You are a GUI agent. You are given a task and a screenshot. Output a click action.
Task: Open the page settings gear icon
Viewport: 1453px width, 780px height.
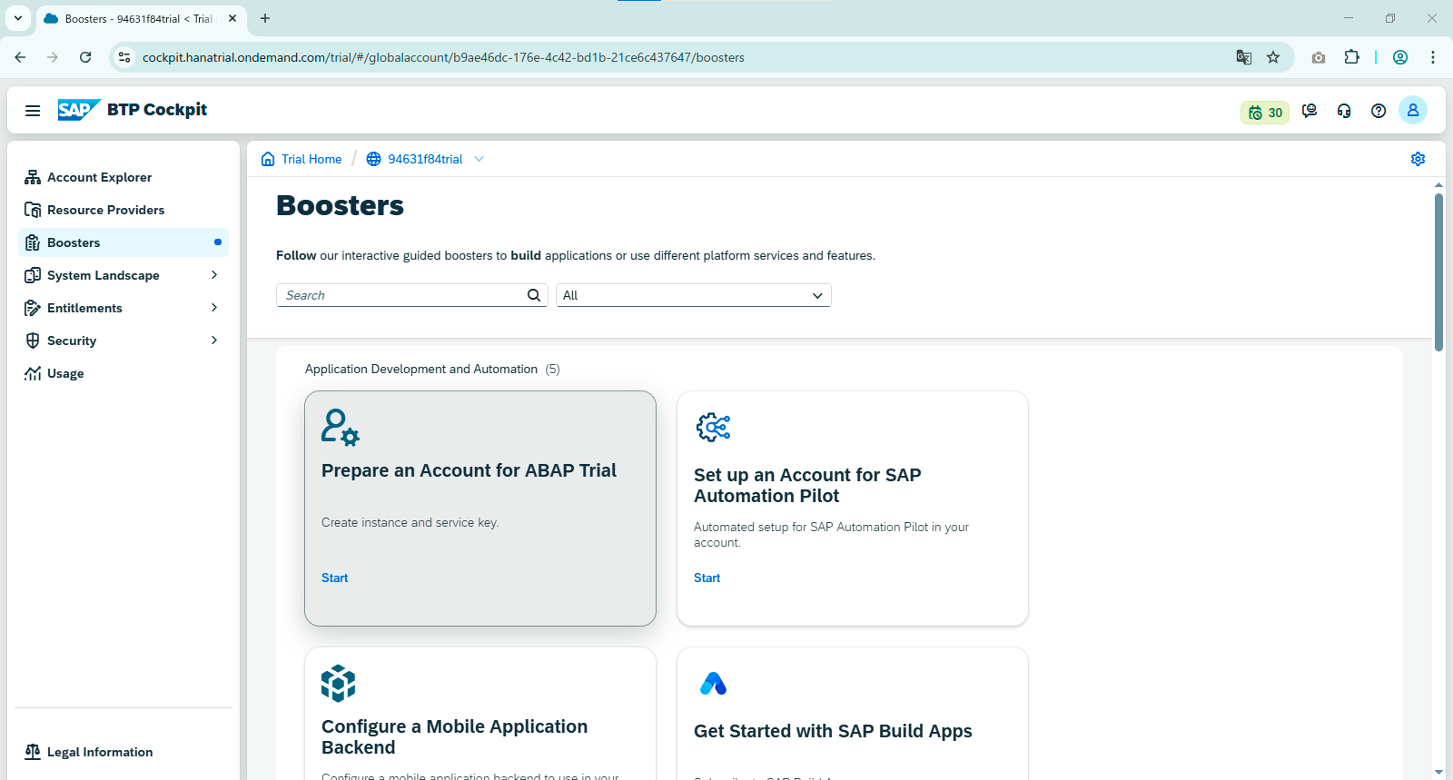tap(1418, 159)
